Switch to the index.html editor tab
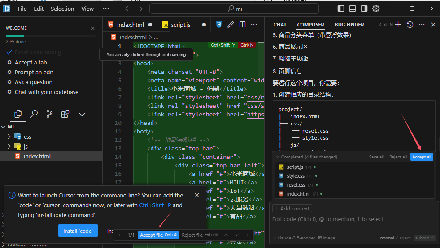The width and height of the screenshot is (440, 248). pos(130,25)
